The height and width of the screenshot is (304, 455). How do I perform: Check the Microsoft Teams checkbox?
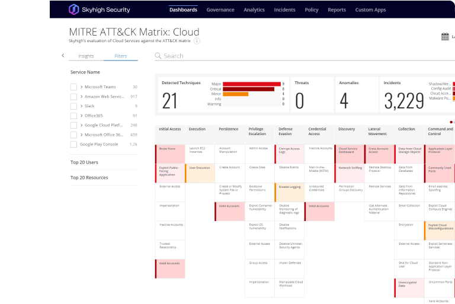click(73, 87)
